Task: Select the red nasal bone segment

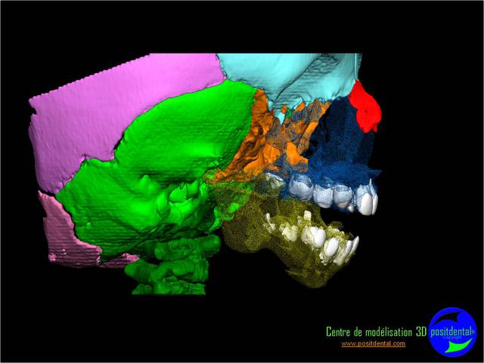Action: pos(367,106)
